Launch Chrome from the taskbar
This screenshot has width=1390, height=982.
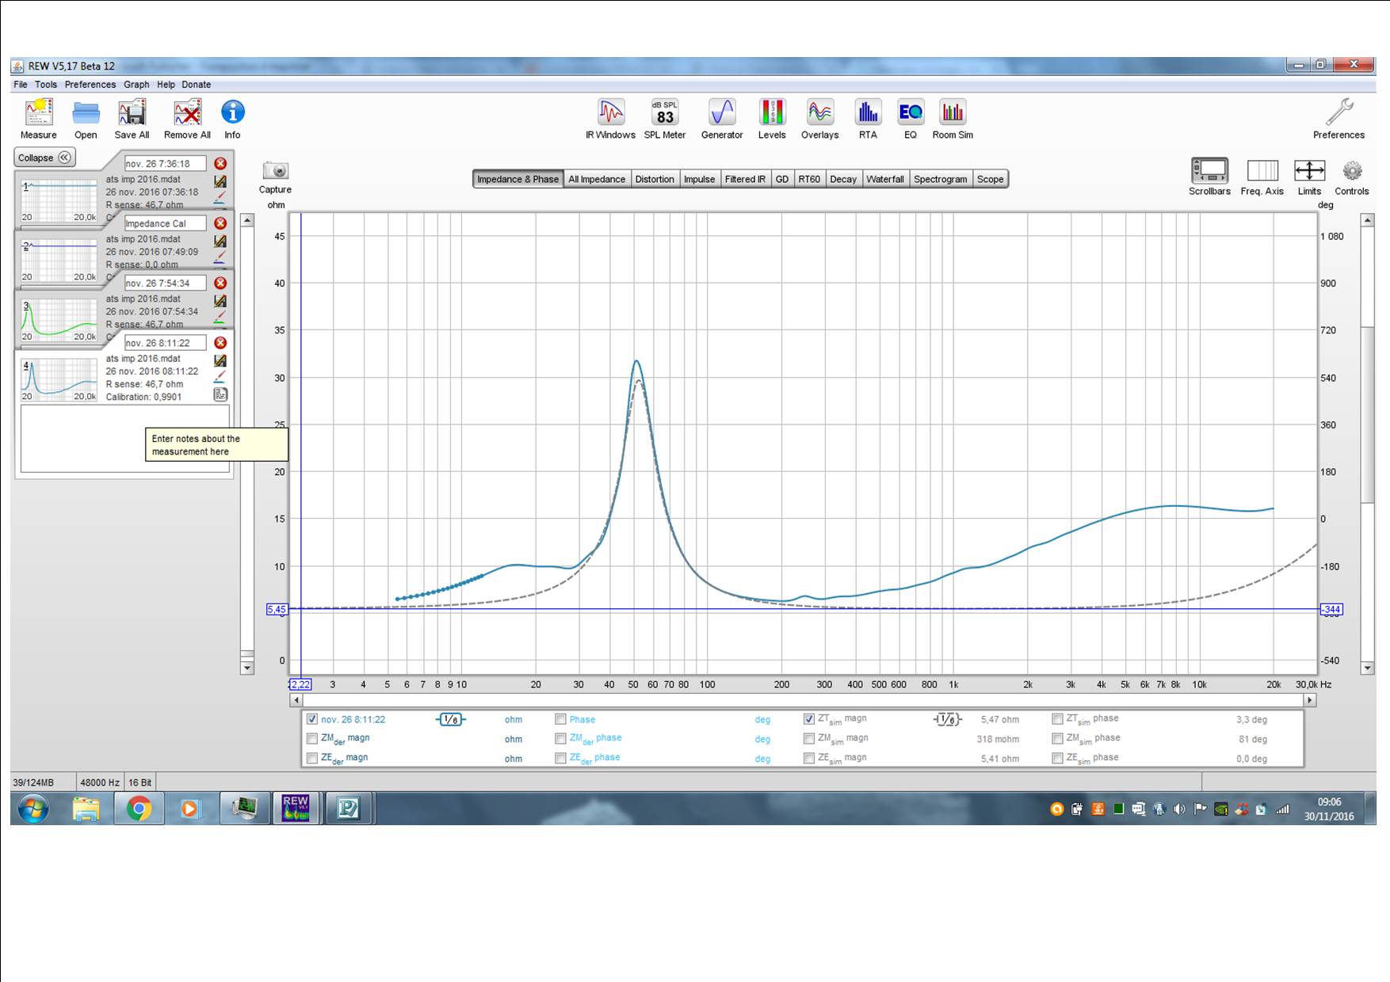[x=139, y=809]
